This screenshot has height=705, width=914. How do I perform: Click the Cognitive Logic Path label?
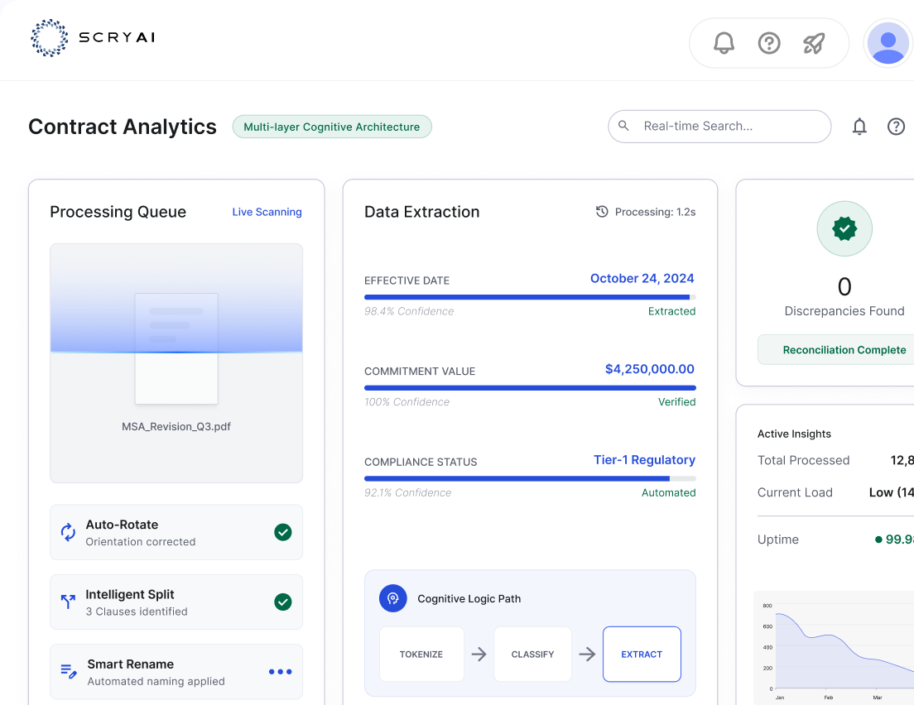coord(469,599)
